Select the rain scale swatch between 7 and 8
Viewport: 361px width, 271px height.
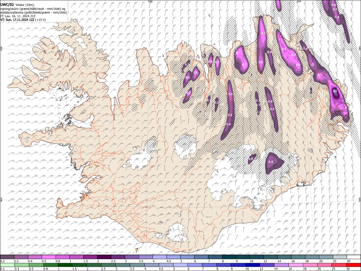(209, 265)
